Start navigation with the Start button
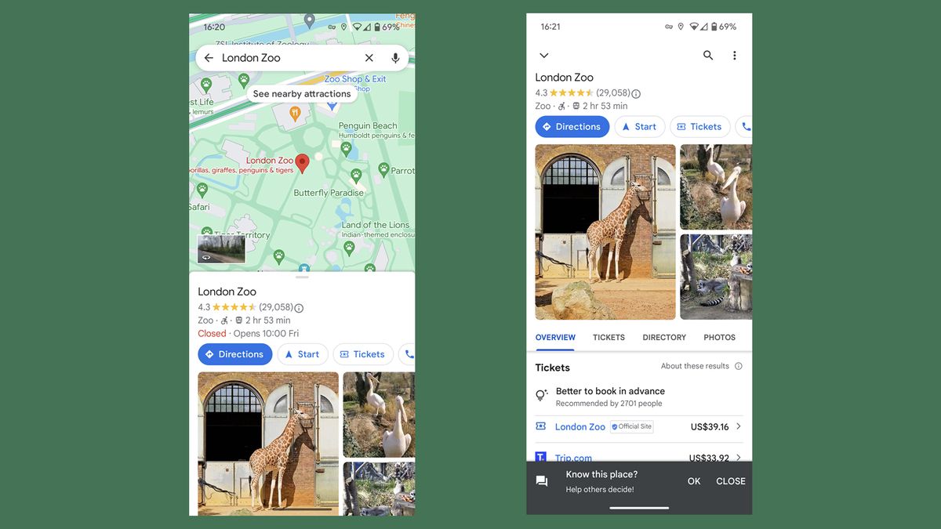The width and height of the screenshot is (941, 529). 303,353
